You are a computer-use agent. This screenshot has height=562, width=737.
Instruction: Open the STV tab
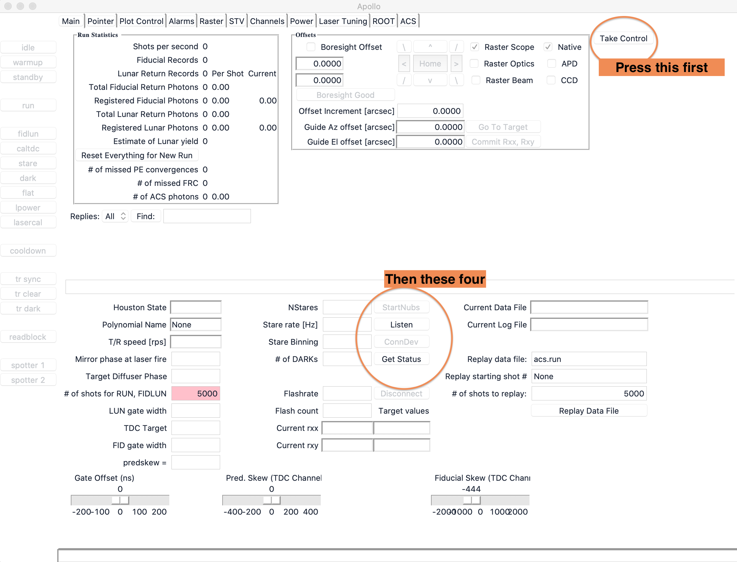point(236,21)
